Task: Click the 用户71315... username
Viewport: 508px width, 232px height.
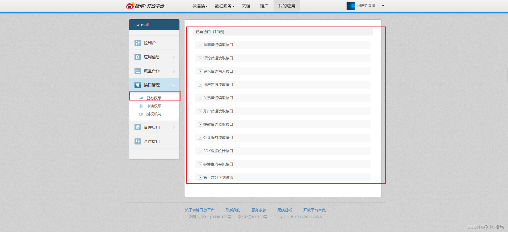Action: pyautogui.click(x=368, y=6)
